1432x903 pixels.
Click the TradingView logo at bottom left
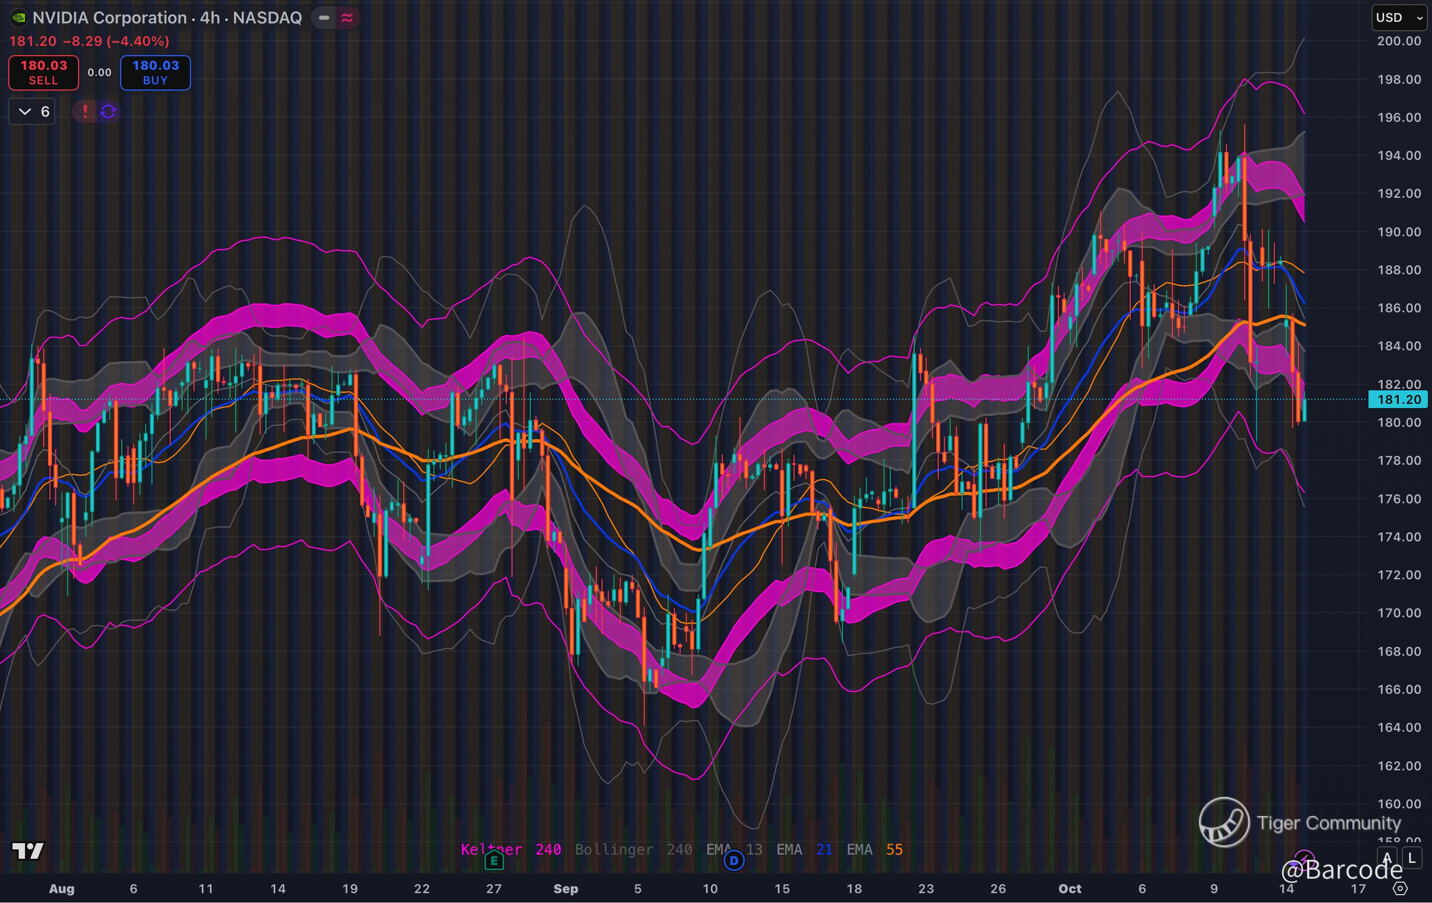(x=28, y=850)
